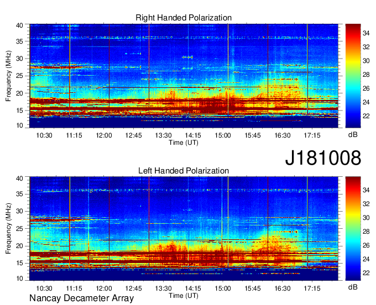The image size is (376, 305).
Task: Click the 34 dB tick on lower colorbar
Action: (366, 190)
